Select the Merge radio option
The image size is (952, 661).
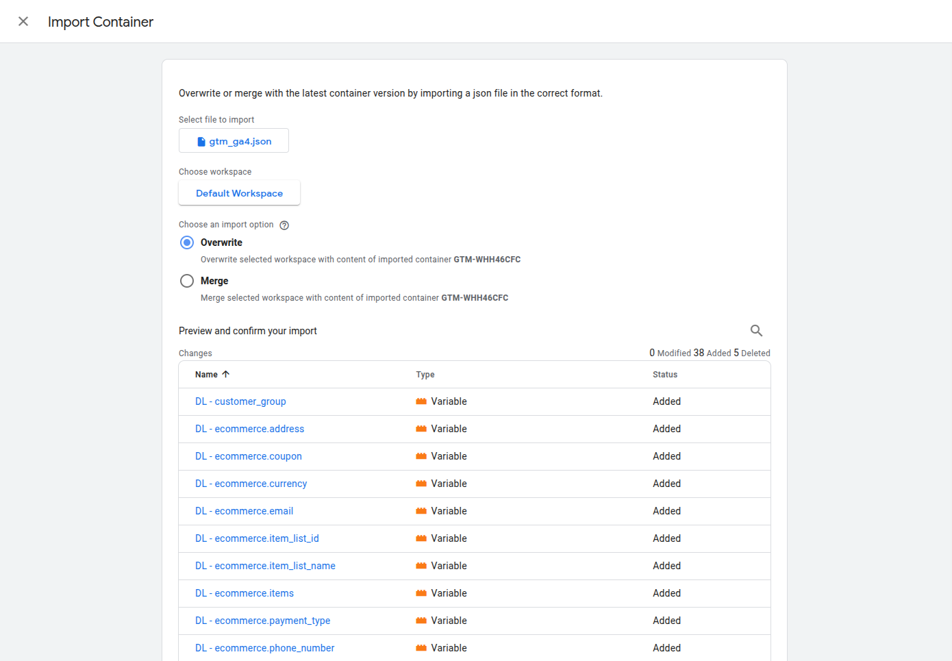tap(187, 281)
